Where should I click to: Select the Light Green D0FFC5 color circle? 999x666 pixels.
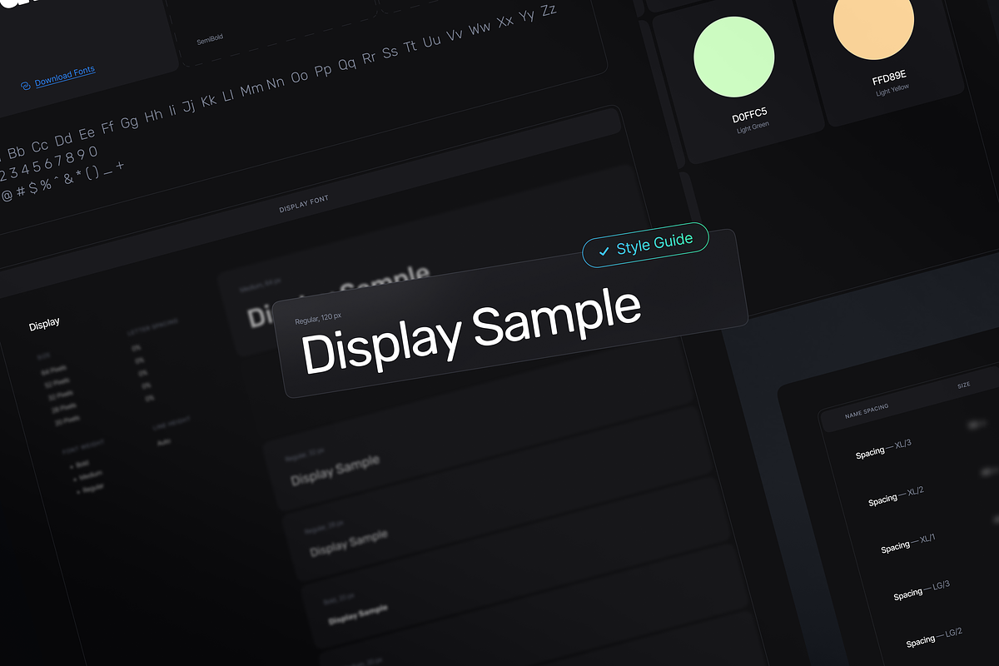pos(734,57)
